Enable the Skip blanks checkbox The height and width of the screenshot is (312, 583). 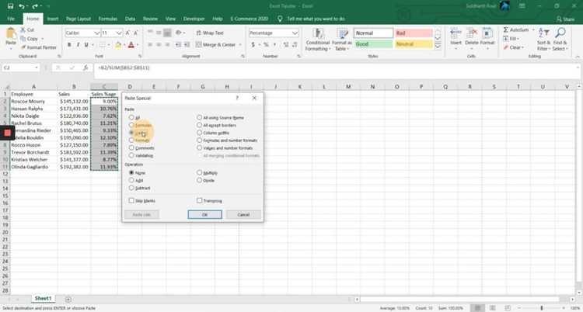(131, 200)
